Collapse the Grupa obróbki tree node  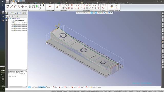pos(10,20)
